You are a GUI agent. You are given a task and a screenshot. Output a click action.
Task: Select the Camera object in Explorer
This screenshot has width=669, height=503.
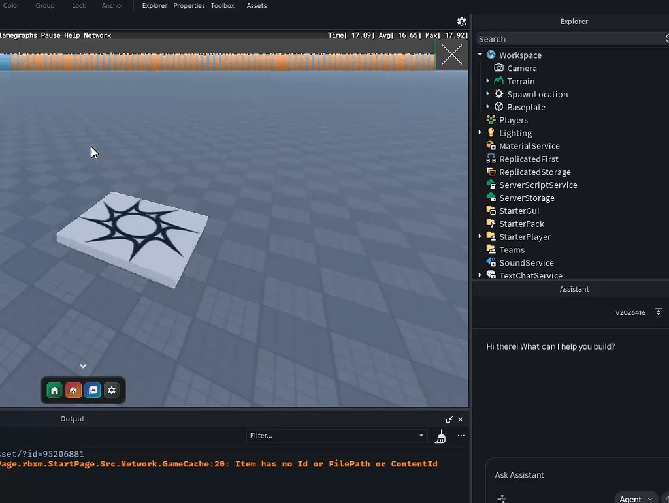[x=521, y=68]
